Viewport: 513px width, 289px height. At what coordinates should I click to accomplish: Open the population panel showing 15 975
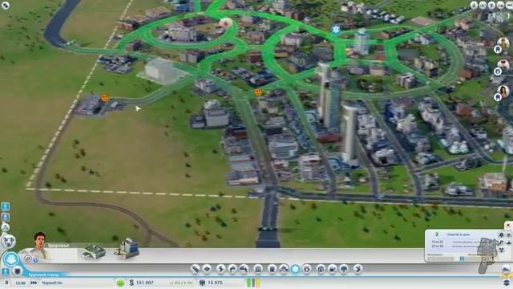point(211,283)
